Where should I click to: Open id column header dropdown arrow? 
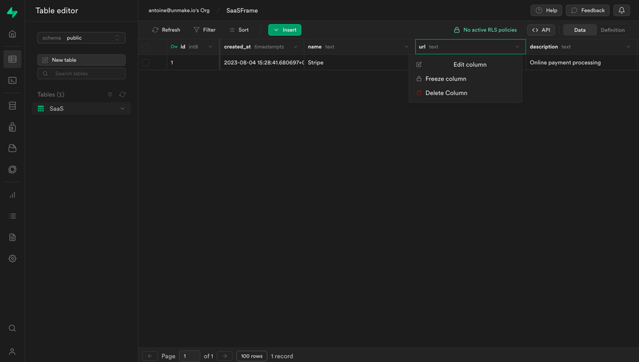[210, 47]
